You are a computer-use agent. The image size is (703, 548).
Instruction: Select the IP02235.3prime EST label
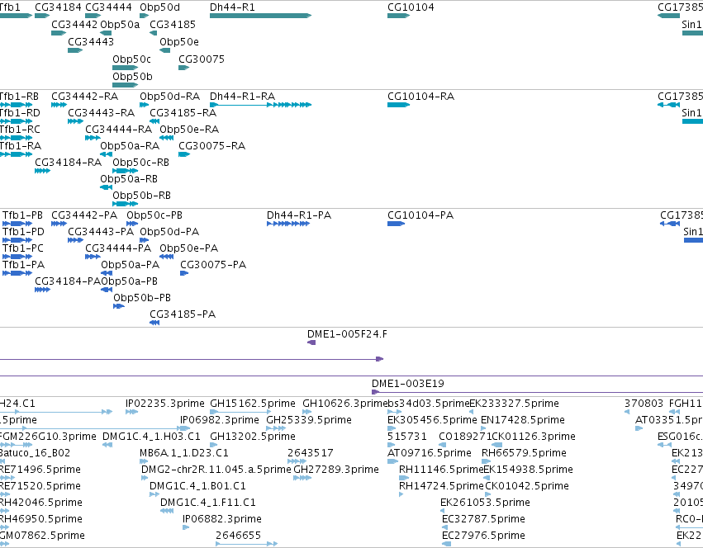click(x=165, y=404)
